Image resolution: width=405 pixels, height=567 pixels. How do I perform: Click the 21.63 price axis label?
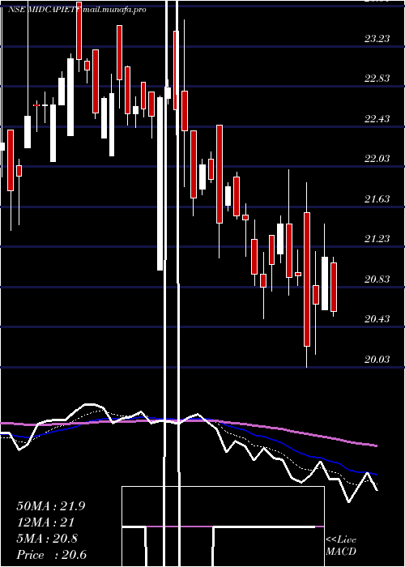pyautogui.click(x=377, y=199)
